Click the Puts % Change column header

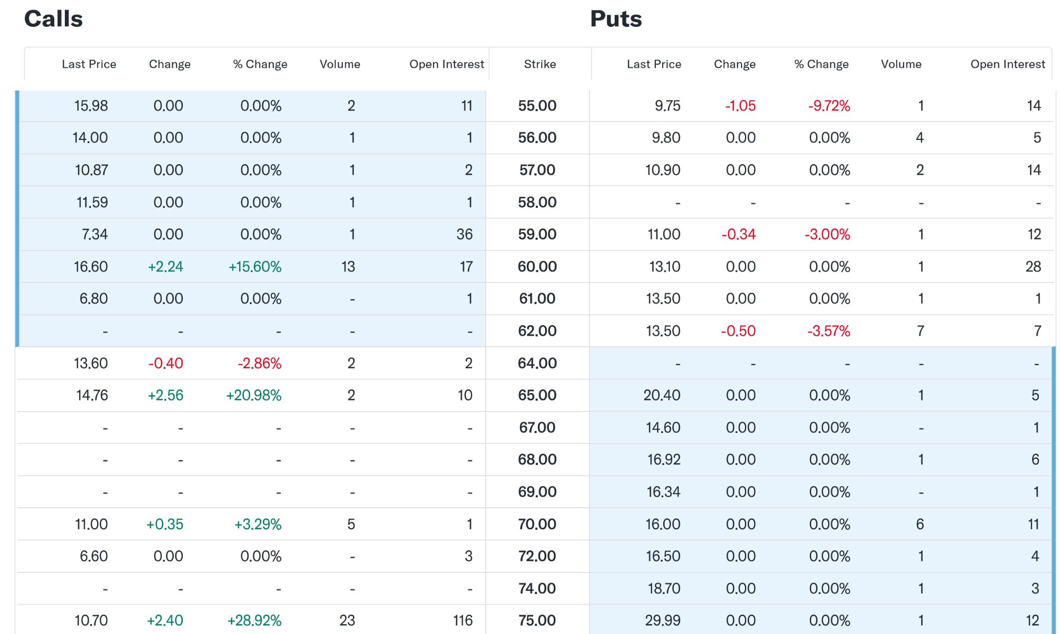[821, 64]
